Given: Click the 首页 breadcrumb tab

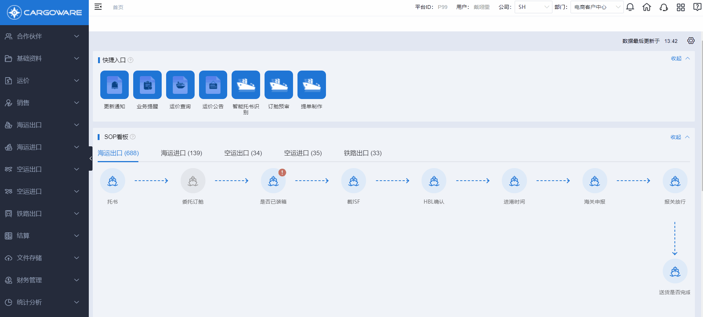Looking at the screenshot, I should (x=118, y=7).
